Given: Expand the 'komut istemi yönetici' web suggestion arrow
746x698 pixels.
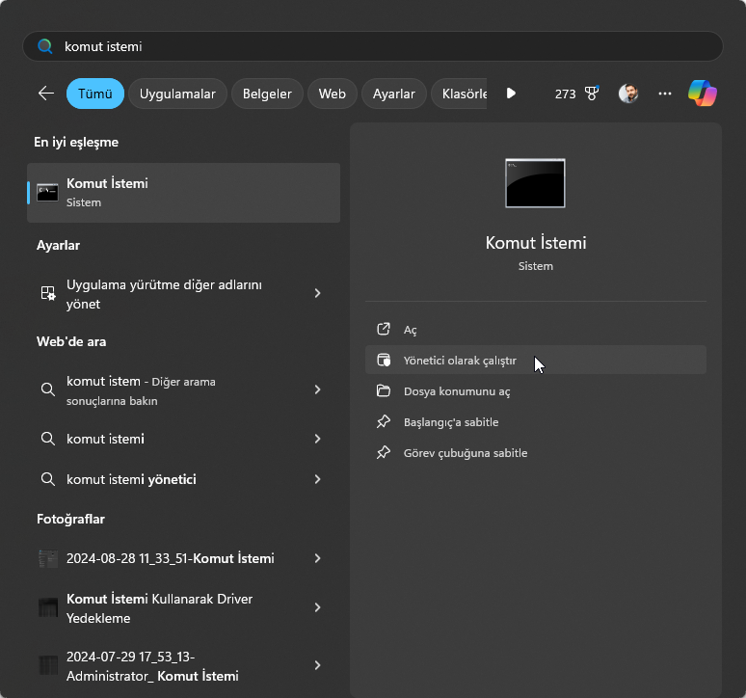Looking at the screenshot, I should (x=317, y=479).
